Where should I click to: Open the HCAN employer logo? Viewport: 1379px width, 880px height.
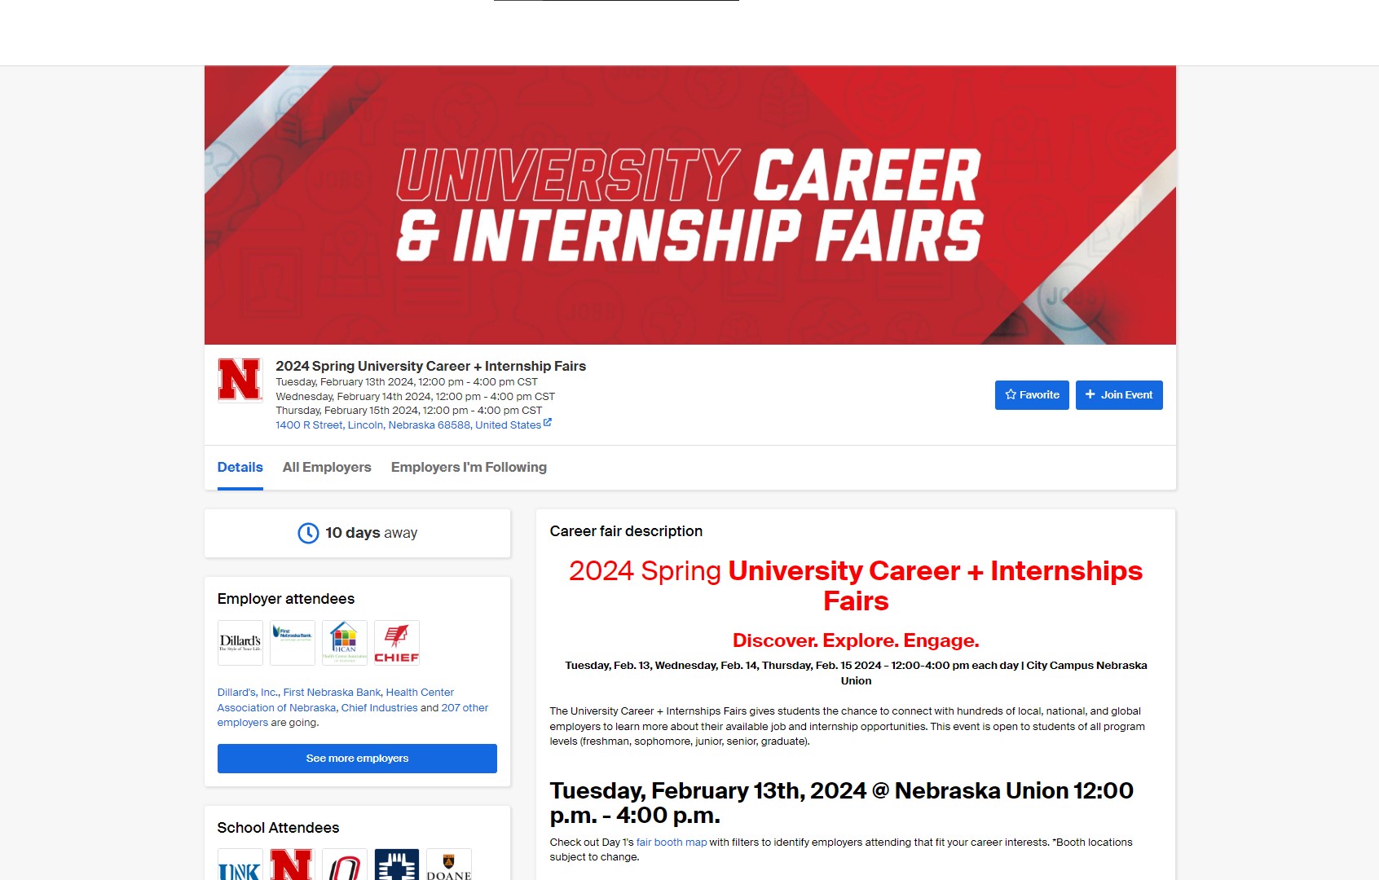[345, 643]
